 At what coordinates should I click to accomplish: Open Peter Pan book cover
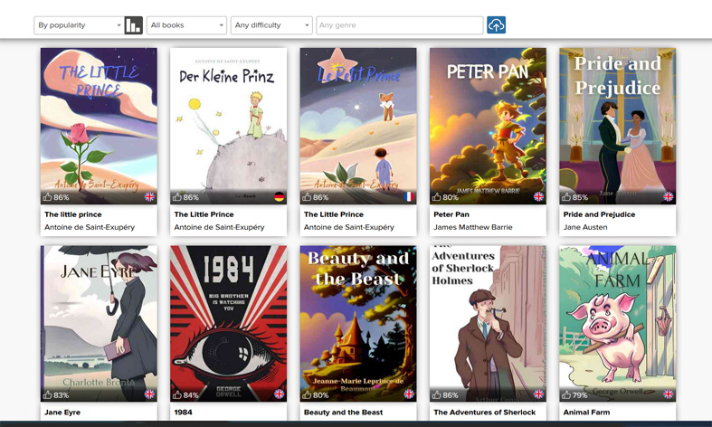(489, 126)
